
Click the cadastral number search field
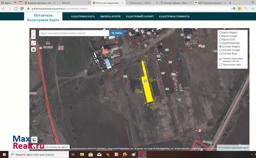click(74, 33)
